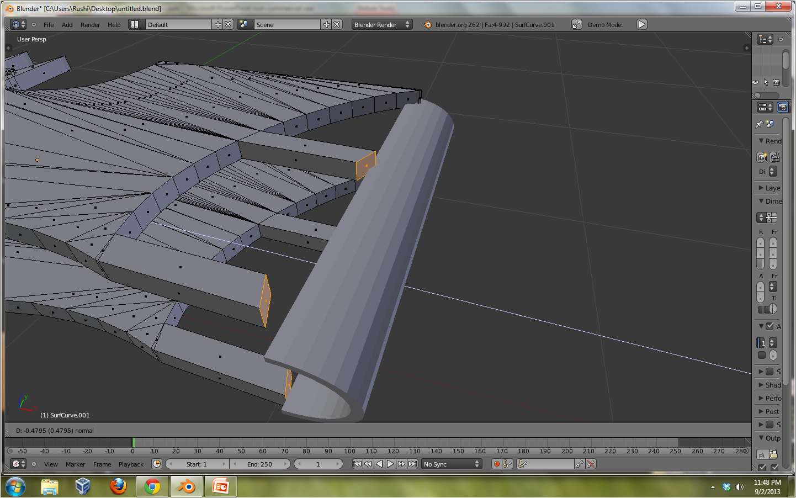Toggle fullscreen with the window icon
Screen dimensions: 796x498
(x=576, y=24)
